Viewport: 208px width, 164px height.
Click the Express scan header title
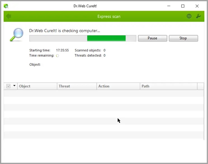pos(109,16)
